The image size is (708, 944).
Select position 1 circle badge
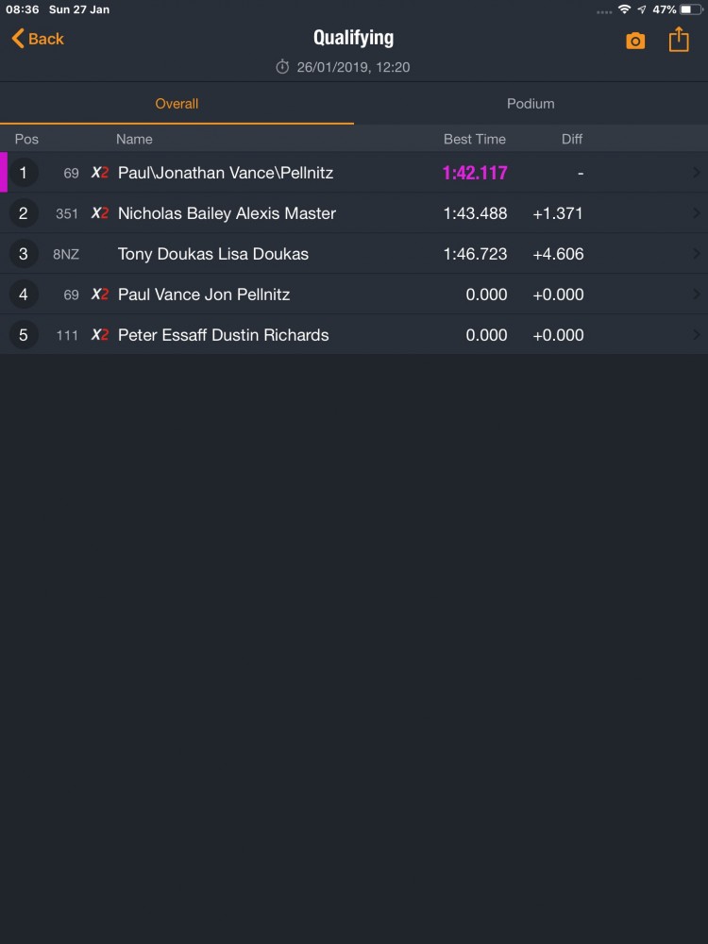click(x=24, y=173)
